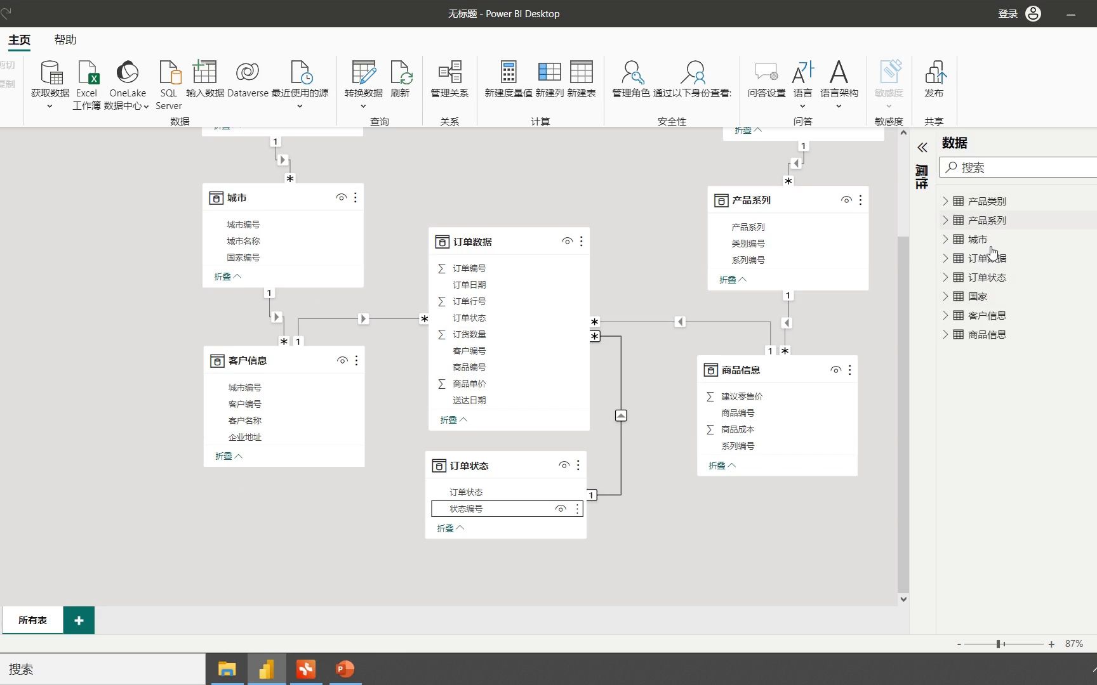Open 转换数据 dropdown arrow
Screen dimensions: 1097x685
(x=364, y=106)
